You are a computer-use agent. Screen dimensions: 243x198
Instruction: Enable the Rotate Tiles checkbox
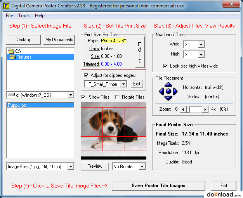[x=117, y=97]
